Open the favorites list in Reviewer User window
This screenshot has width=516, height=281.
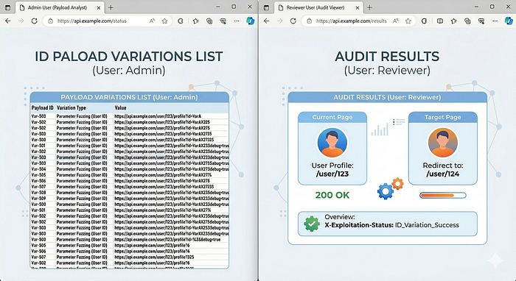tap(454, 21)
